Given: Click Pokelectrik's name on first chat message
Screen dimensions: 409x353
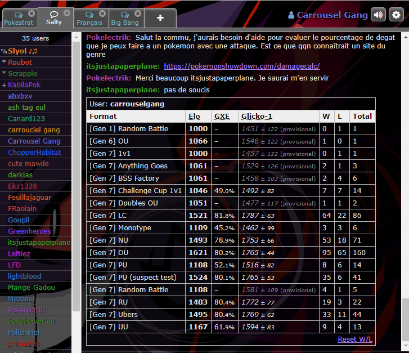Looking at the screenshot, I should pos(109,38).
